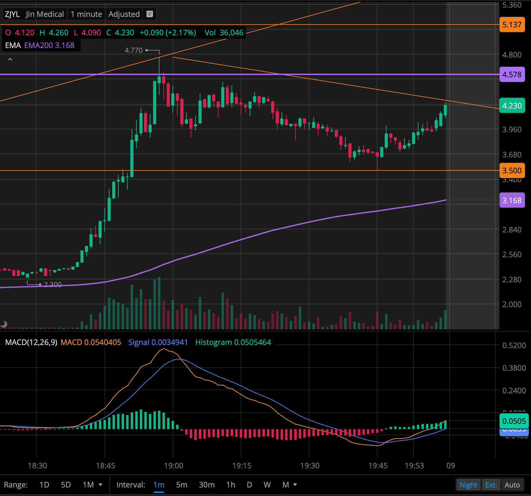Image resolution: width=531 pixels, height=496 pixels.
Task: Click the close price C 4.230
Action: (120, 32)
